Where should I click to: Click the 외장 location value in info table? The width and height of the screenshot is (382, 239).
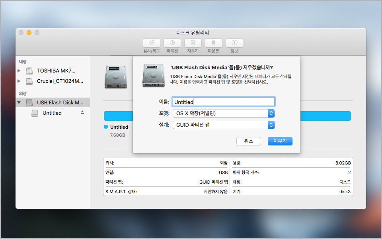click(x=224, y=163)
